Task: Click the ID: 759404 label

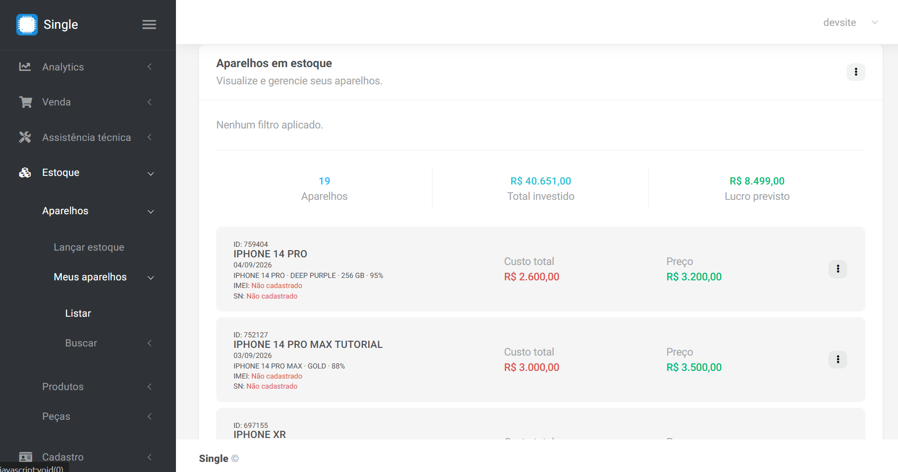Action: (251, 244)
